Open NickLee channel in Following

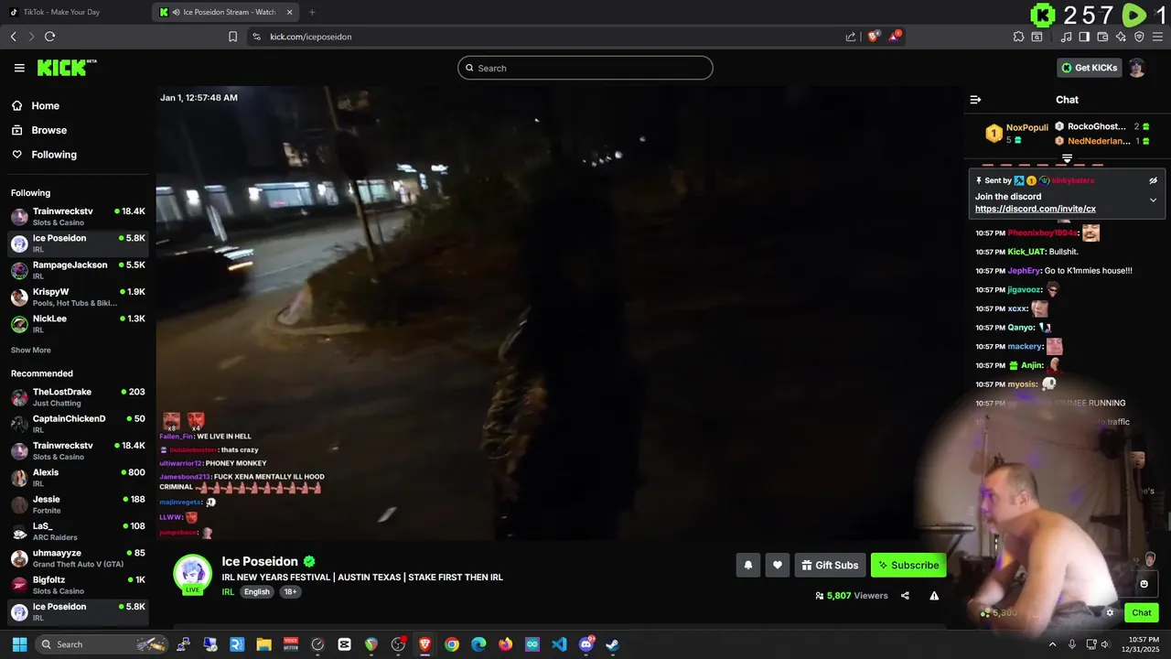[78, 323]
